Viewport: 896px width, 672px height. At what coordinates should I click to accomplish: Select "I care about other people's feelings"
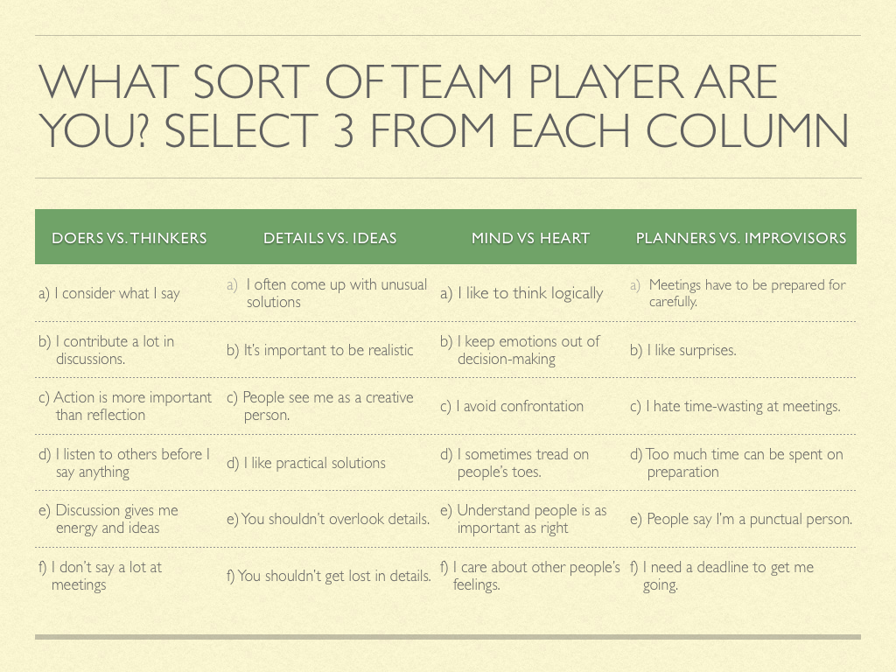point(529,576)
